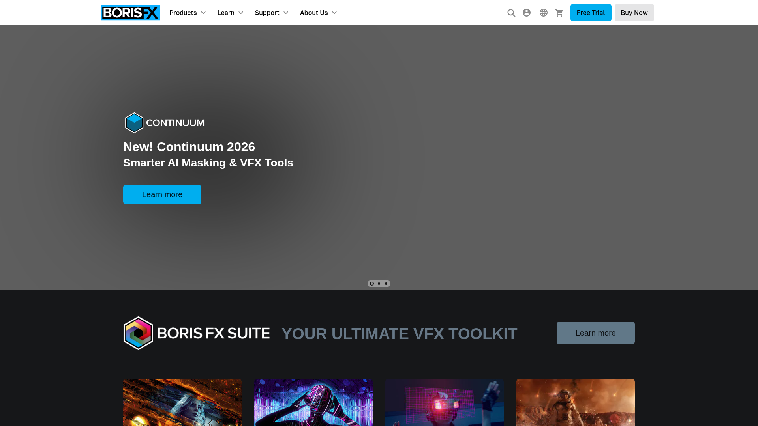
Task: Select the third carousel dot
Action: click(386, 283)
